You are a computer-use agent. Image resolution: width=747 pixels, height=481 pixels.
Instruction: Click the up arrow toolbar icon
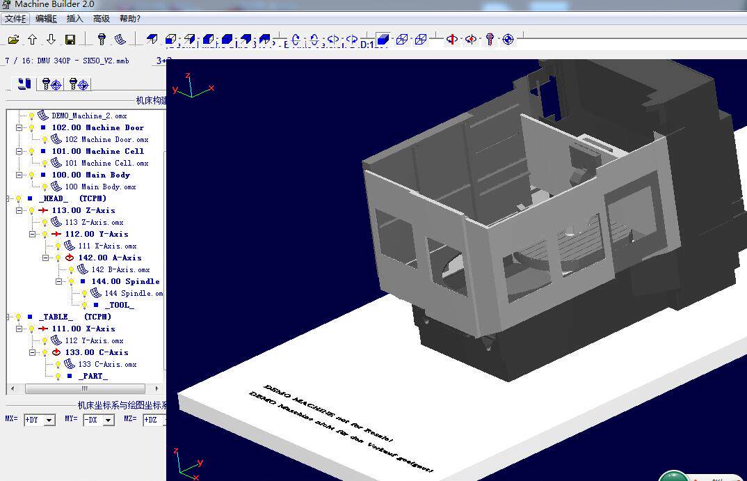[x=33, y=40]
